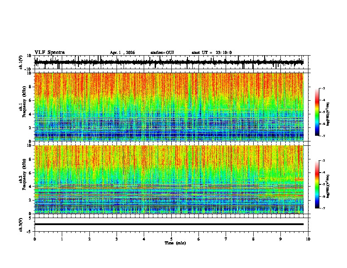Select the date text "Apr. 1 , 2026"
The image size is (347, 268).
click(x=122, y=53)
